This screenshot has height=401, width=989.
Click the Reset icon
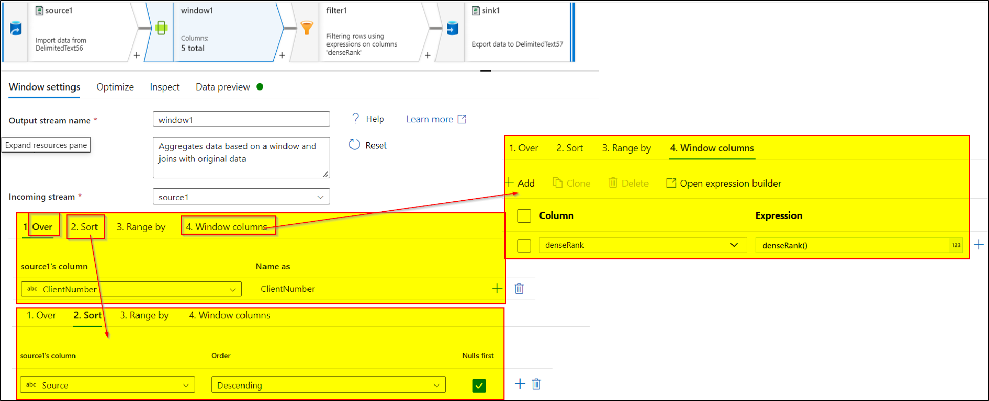pyautogui.click(x=354, y=145)
